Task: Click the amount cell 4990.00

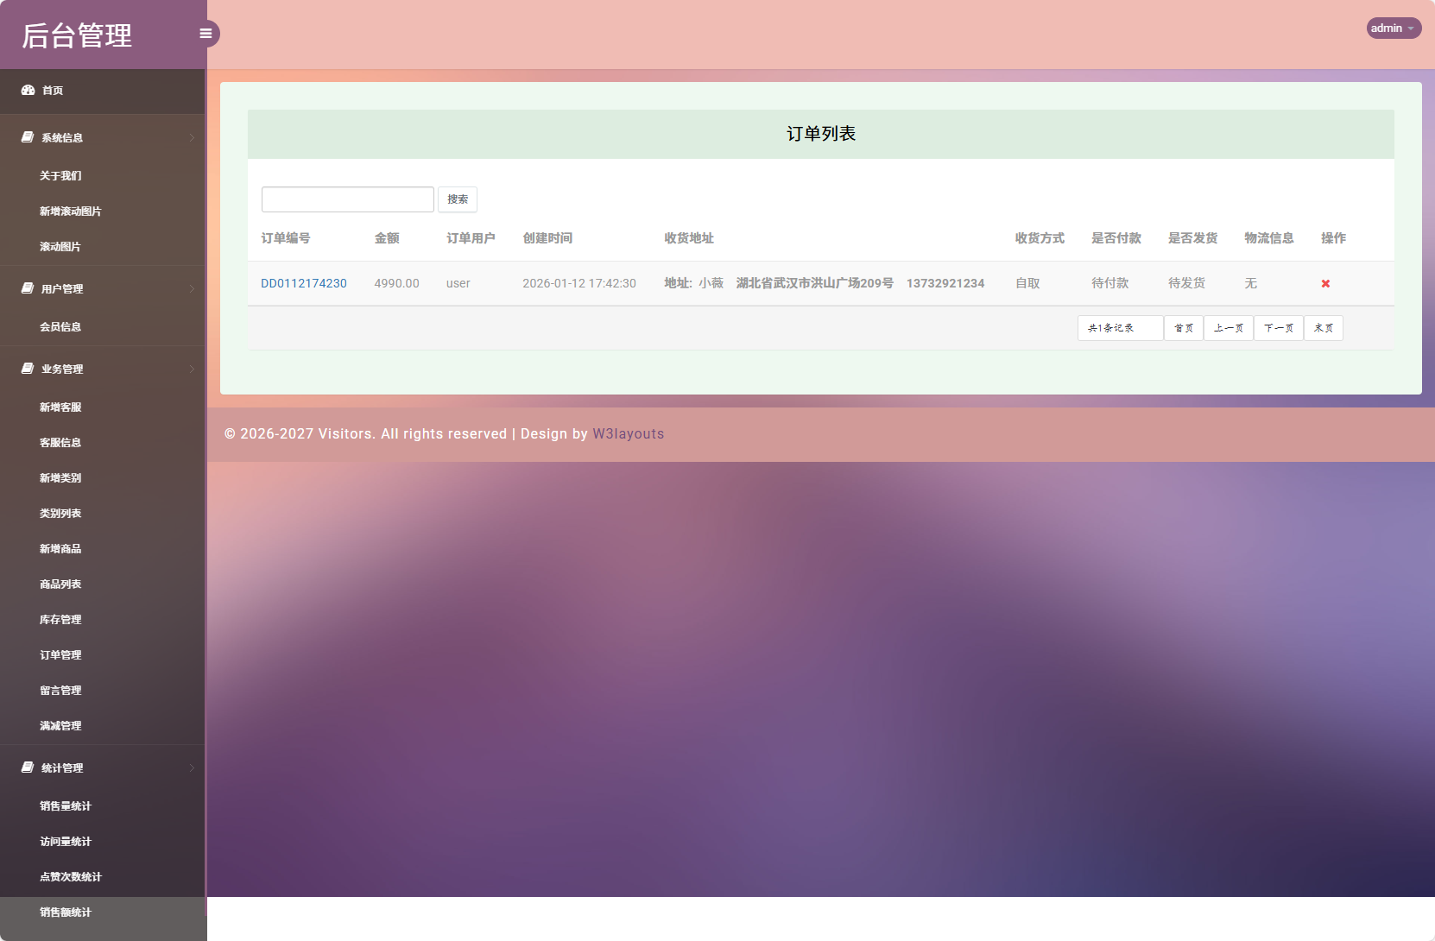Action: 396,283
